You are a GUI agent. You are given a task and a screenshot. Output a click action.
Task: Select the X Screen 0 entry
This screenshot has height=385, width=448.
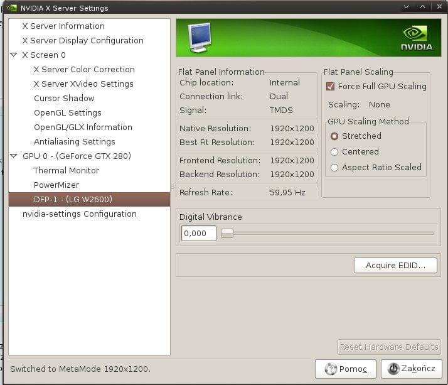(44, 55)
